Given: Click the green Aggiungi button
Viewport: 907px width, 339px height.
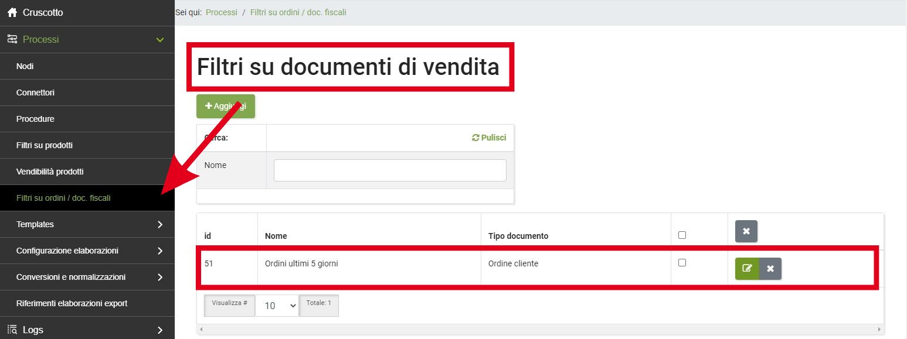Looking at the screenshot, I should 226,106.
